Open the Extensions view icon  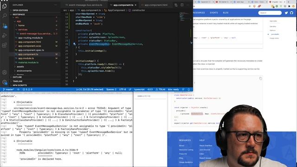pyautogui.click(x=4, y=45)
